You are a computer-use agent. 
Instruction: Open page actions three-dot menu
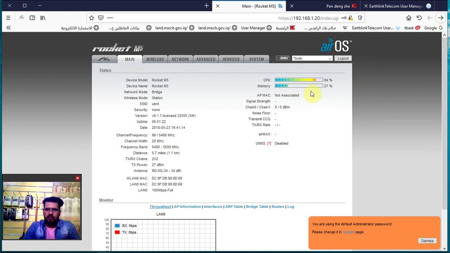(x=110, y=18)
